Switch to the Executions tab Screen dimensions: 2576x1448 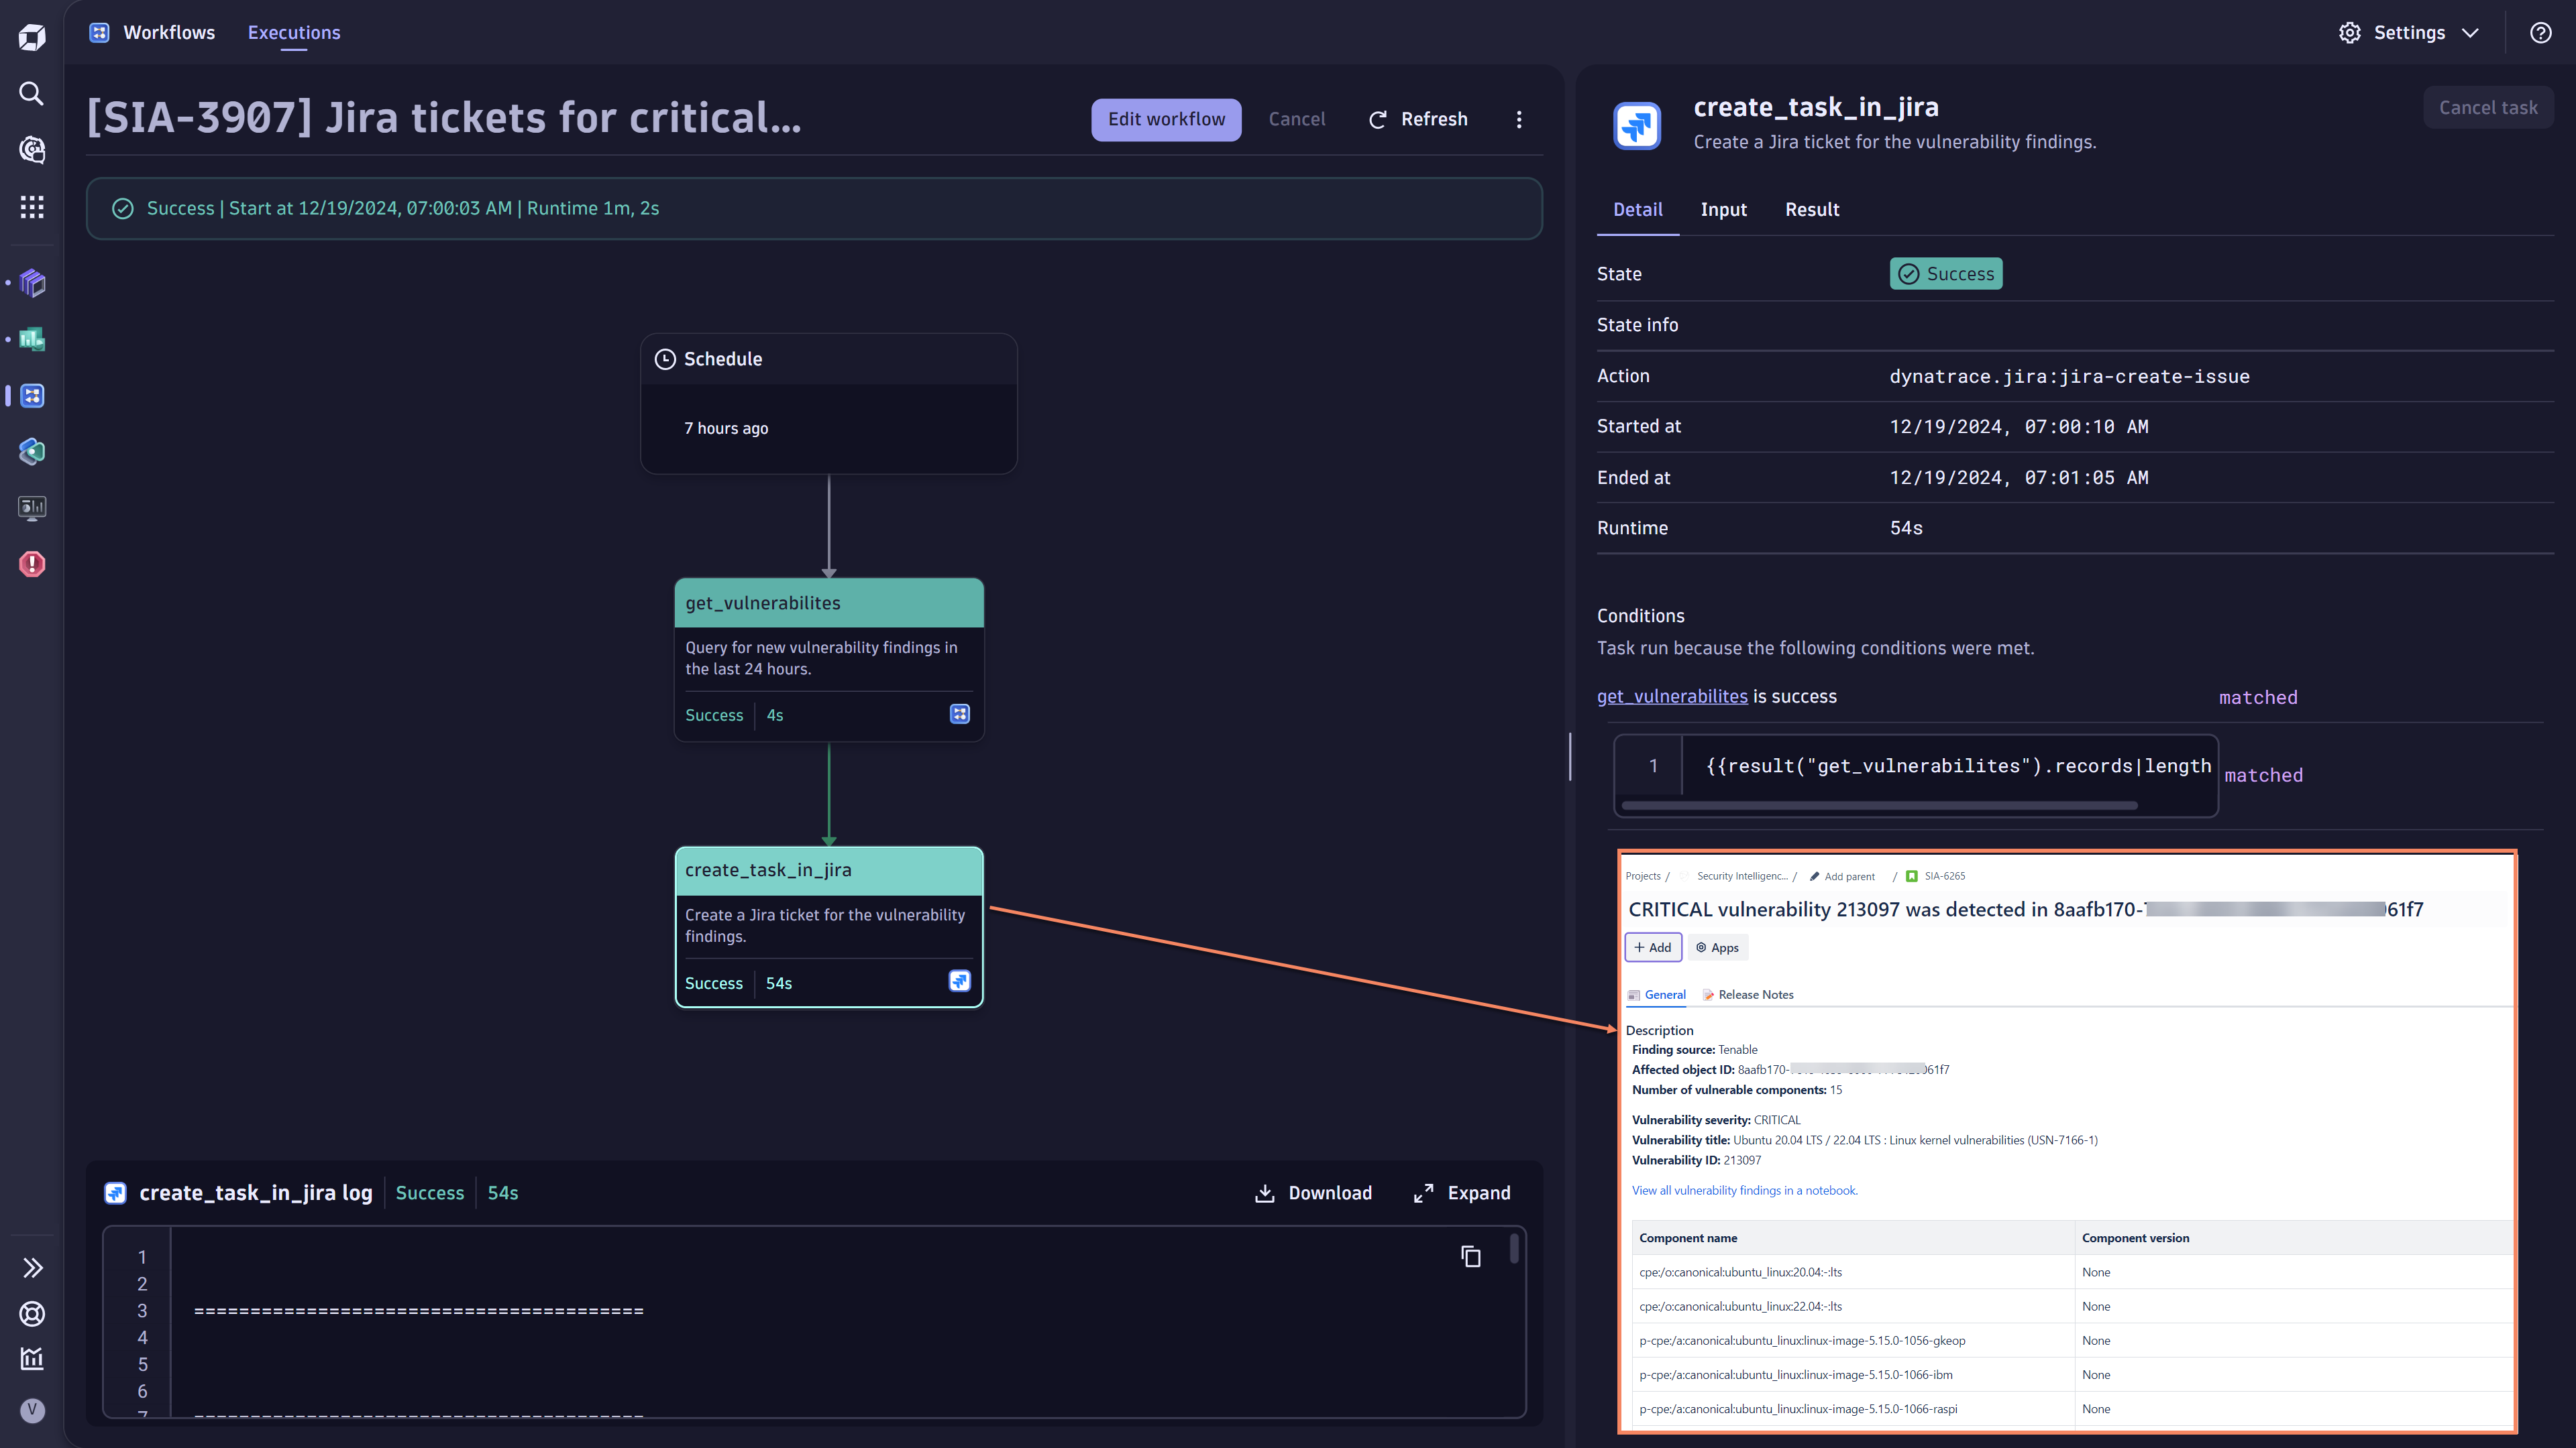tap(293, 32)
